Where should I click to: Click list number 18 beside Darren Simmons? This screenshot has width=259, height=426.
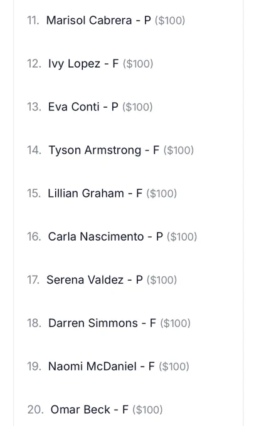(x=34, y=323)
